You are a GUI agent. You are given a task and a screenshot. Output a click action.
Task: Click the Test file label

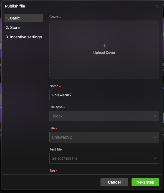55,149
